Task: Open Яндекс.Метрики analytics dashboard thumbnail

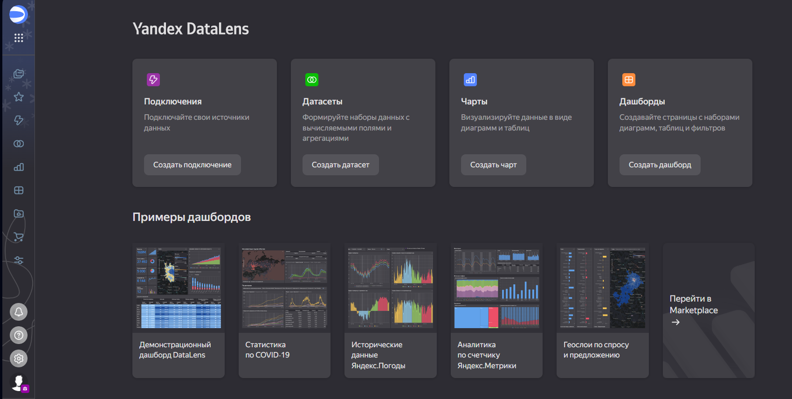Action: coord(496,288)
